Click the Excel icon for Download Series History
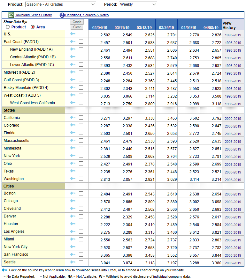 click(x=11, y=15)
